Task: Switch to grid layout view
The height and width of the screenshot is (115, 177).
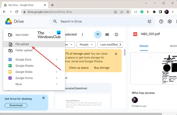Action: (107, 34)
